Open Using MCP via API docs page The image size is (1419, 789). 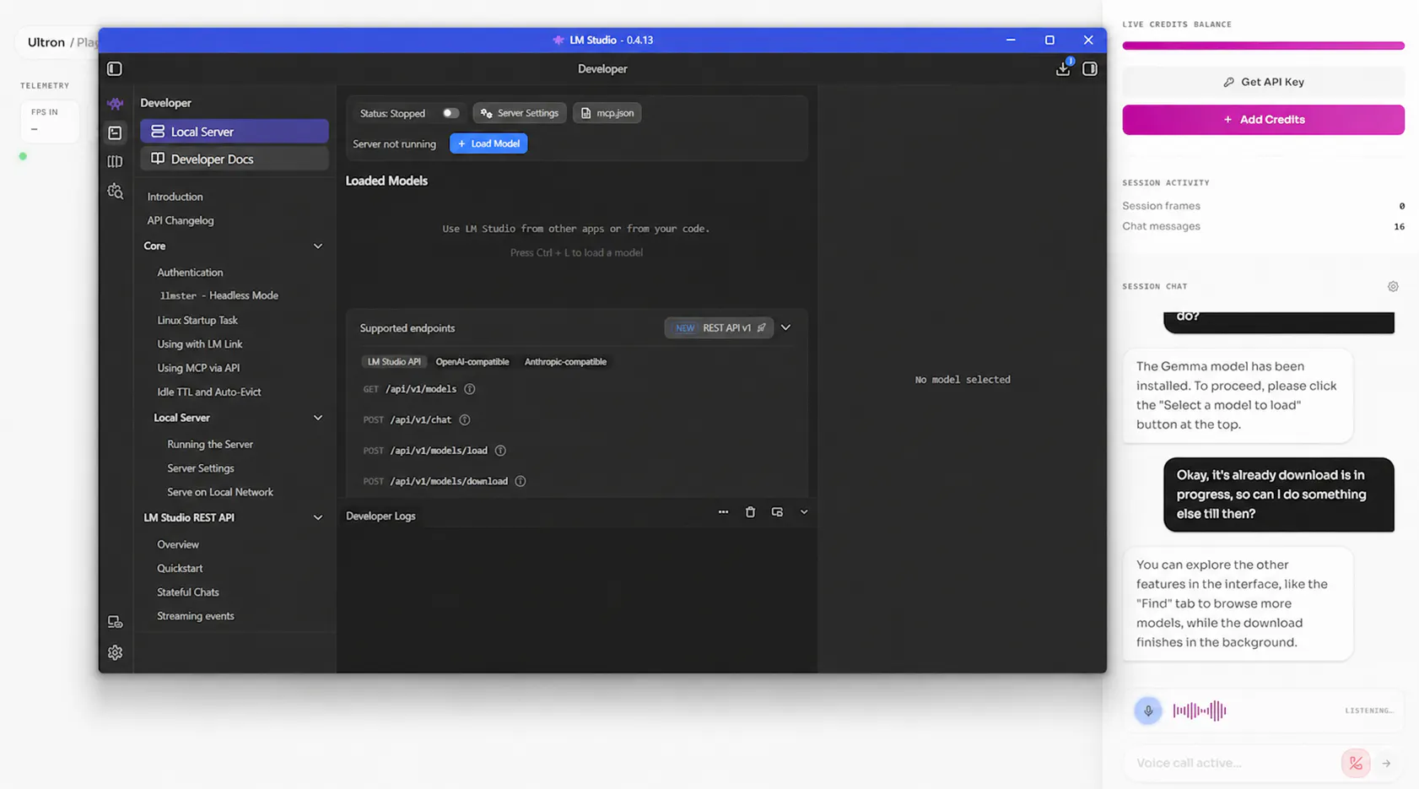click(198, 368)
